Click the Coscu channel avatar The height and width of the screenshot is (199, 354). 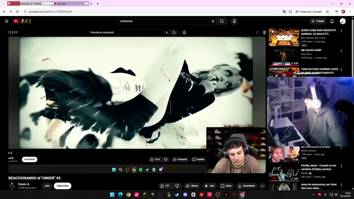12,186
